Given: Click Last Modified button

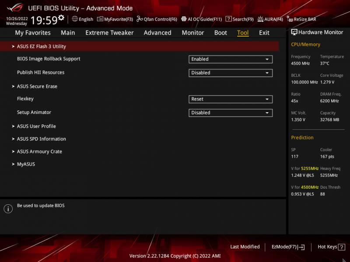Looking at the screenshot, I should click(x=245, y=247).
